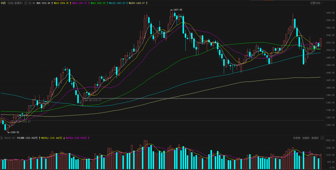The width and height of the screenshot is (336, 170).
Task: Select the MA indicator label
Action: pyautogui.click(x=34, y=3)
